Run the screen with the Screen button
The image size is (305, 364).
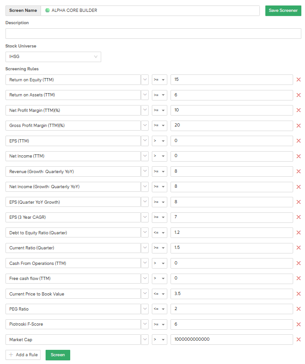[58, 355]
